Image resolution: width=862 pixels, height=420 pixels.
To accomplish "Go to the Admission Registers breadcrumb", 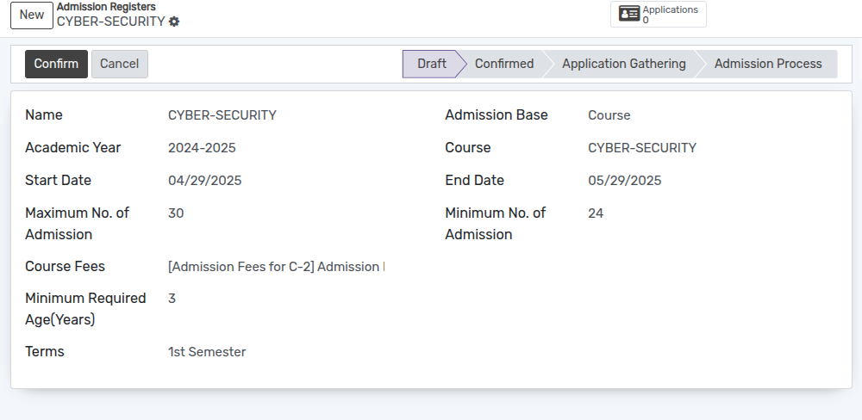I will [106, 7].
